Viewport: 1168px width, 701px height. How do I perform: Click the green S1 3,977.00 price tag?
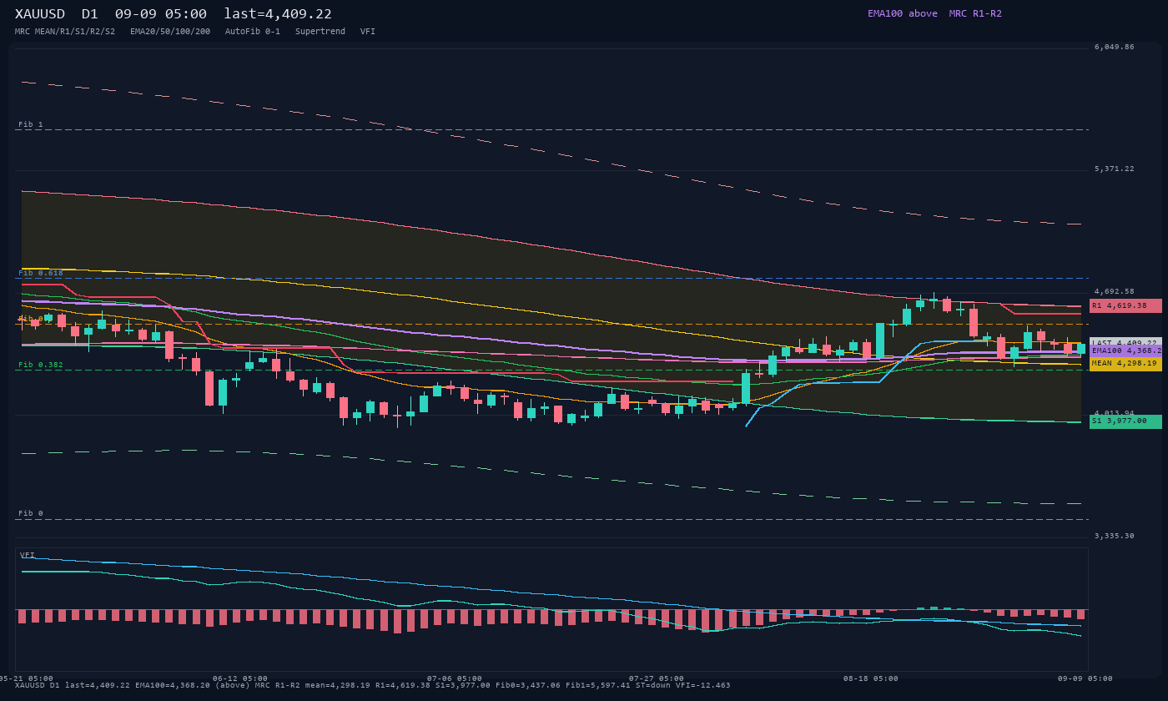(1125, 421)
